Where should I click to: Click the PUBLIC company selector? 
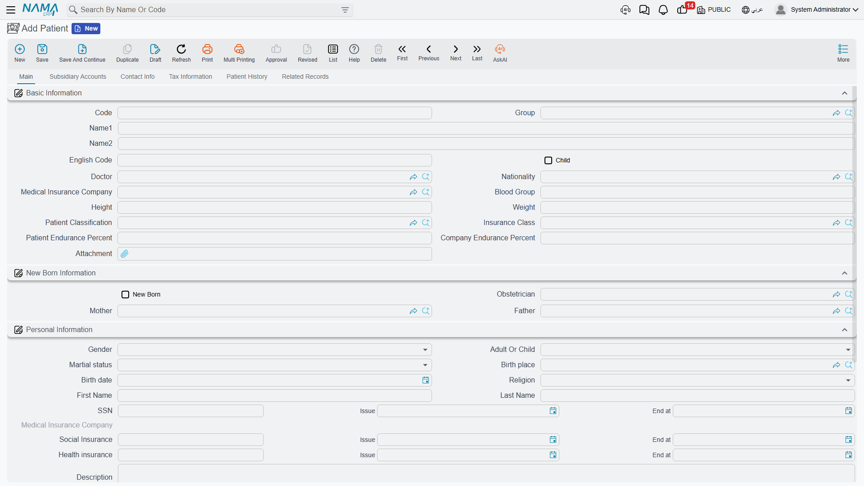[x=714, y=9]
